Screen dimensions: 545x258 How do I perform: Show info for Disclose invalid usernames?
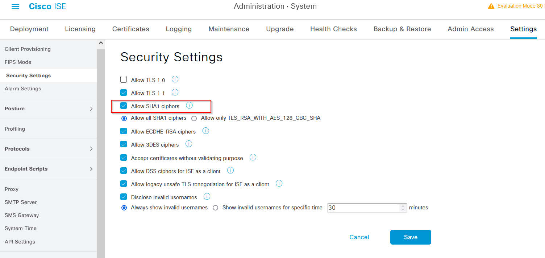click(207, 197)
